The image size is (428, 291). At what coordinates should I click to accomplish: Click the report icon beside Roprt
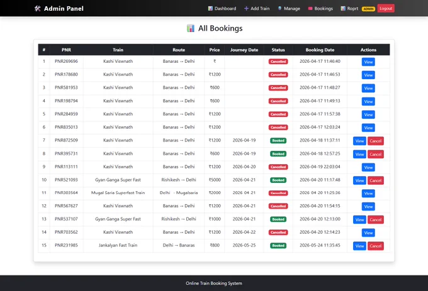coord(343,8)
